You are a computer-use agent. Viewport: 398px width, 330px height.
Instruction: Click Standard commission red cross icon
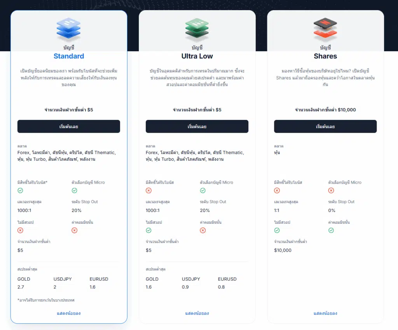(74, 230)
